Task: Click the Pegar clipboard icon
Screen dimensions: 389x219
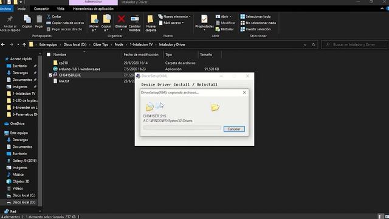Action: point(39,19)
